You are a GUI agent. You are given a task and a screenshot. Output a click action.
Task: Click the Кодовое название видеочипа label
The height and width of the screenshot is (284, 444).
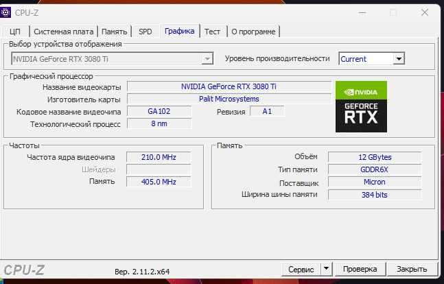pyautogui.click(x=69, y=112)
